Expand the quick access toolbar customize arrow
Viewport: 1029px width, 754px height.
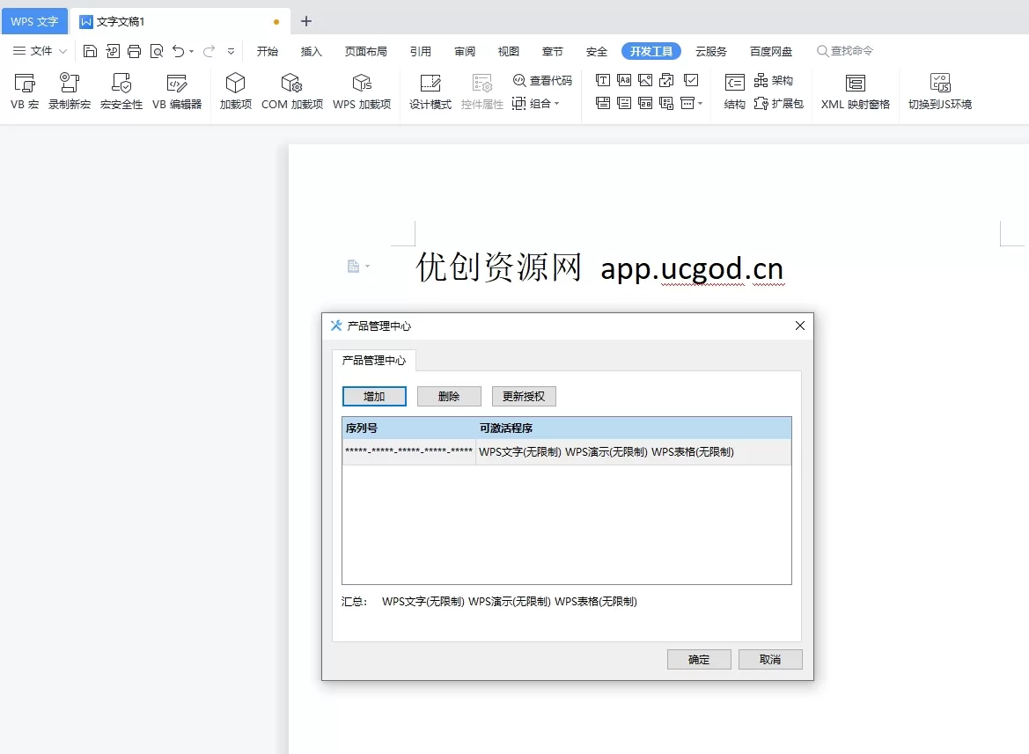coord(231,51)
